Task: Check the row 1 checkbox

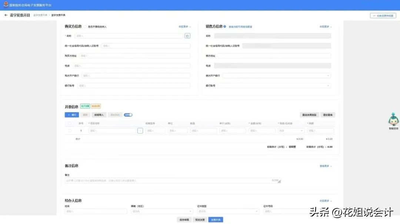Action: coord(70,130)
